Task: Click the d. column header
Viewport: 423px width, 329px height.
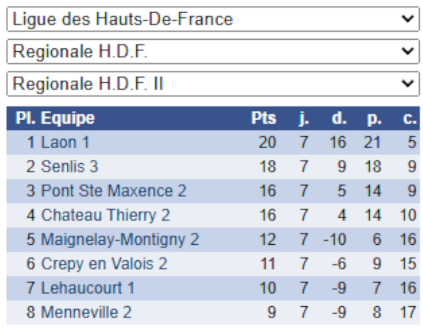Action: [x=339, y=119]
